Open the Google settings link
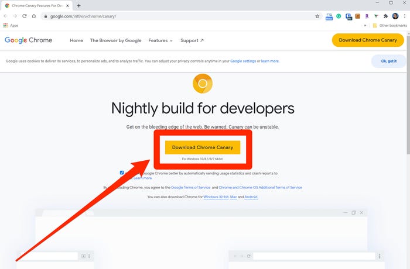 pos(243,61)
